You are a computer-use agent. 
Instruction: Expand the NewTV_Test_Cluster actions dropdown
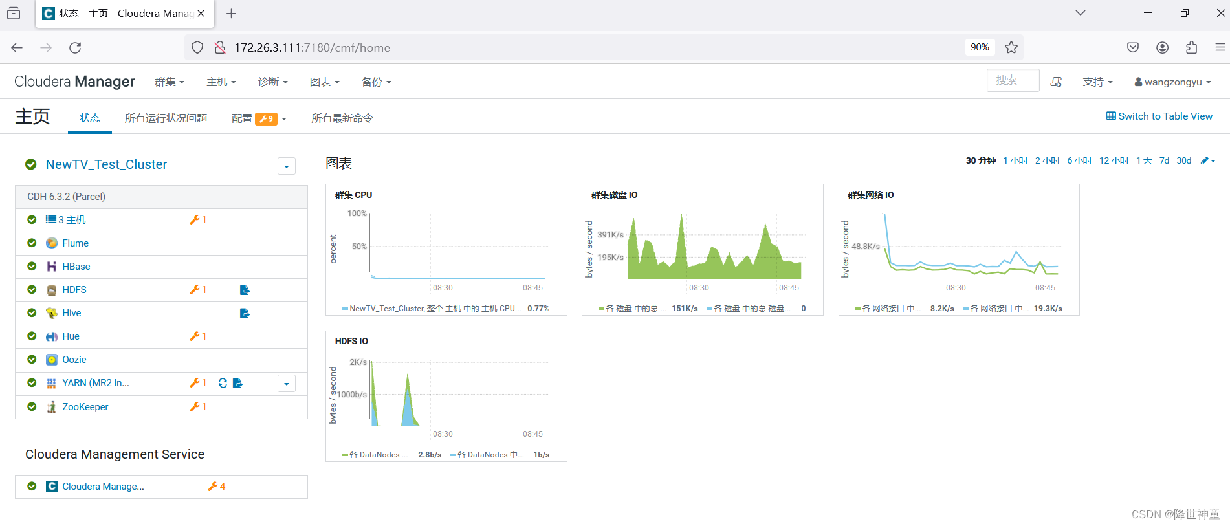click(x=287, y=166)
